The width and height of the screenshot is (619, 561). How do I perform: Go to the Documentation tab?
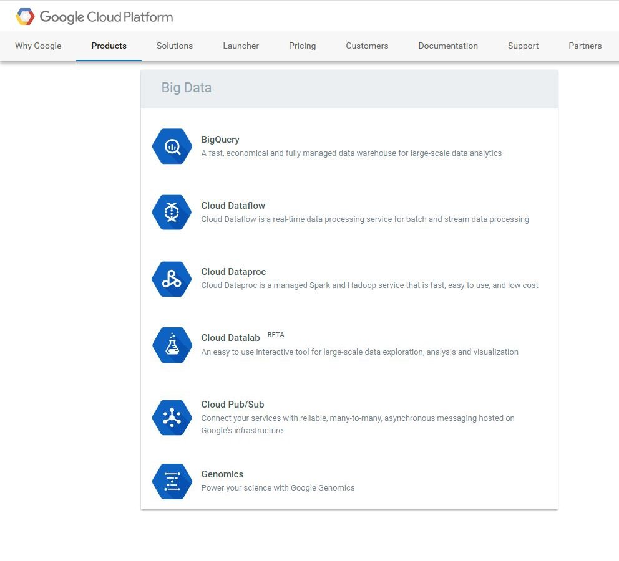point(448,46)
